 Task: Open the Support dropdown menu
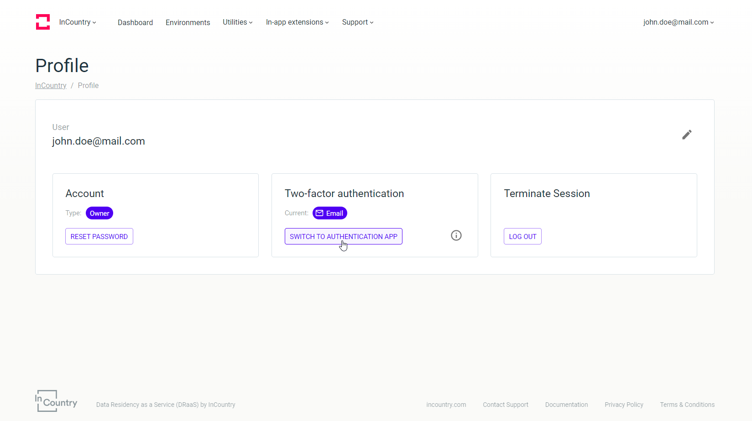click(x=358, y=22)
